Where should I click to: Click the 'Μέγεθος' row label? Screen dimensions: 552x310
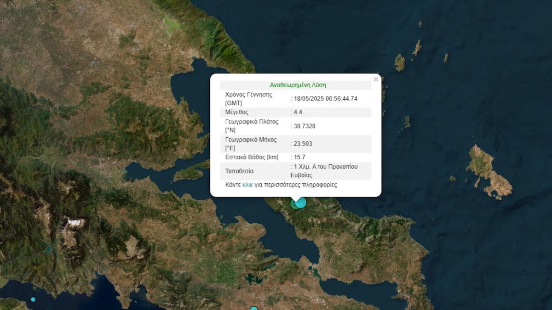tap(237, 112)
